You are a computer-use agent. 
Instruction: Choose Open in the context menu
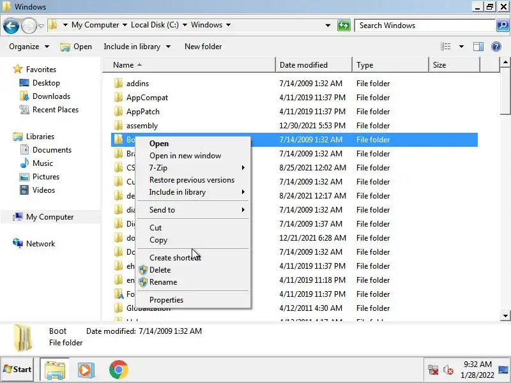[194, 144]
